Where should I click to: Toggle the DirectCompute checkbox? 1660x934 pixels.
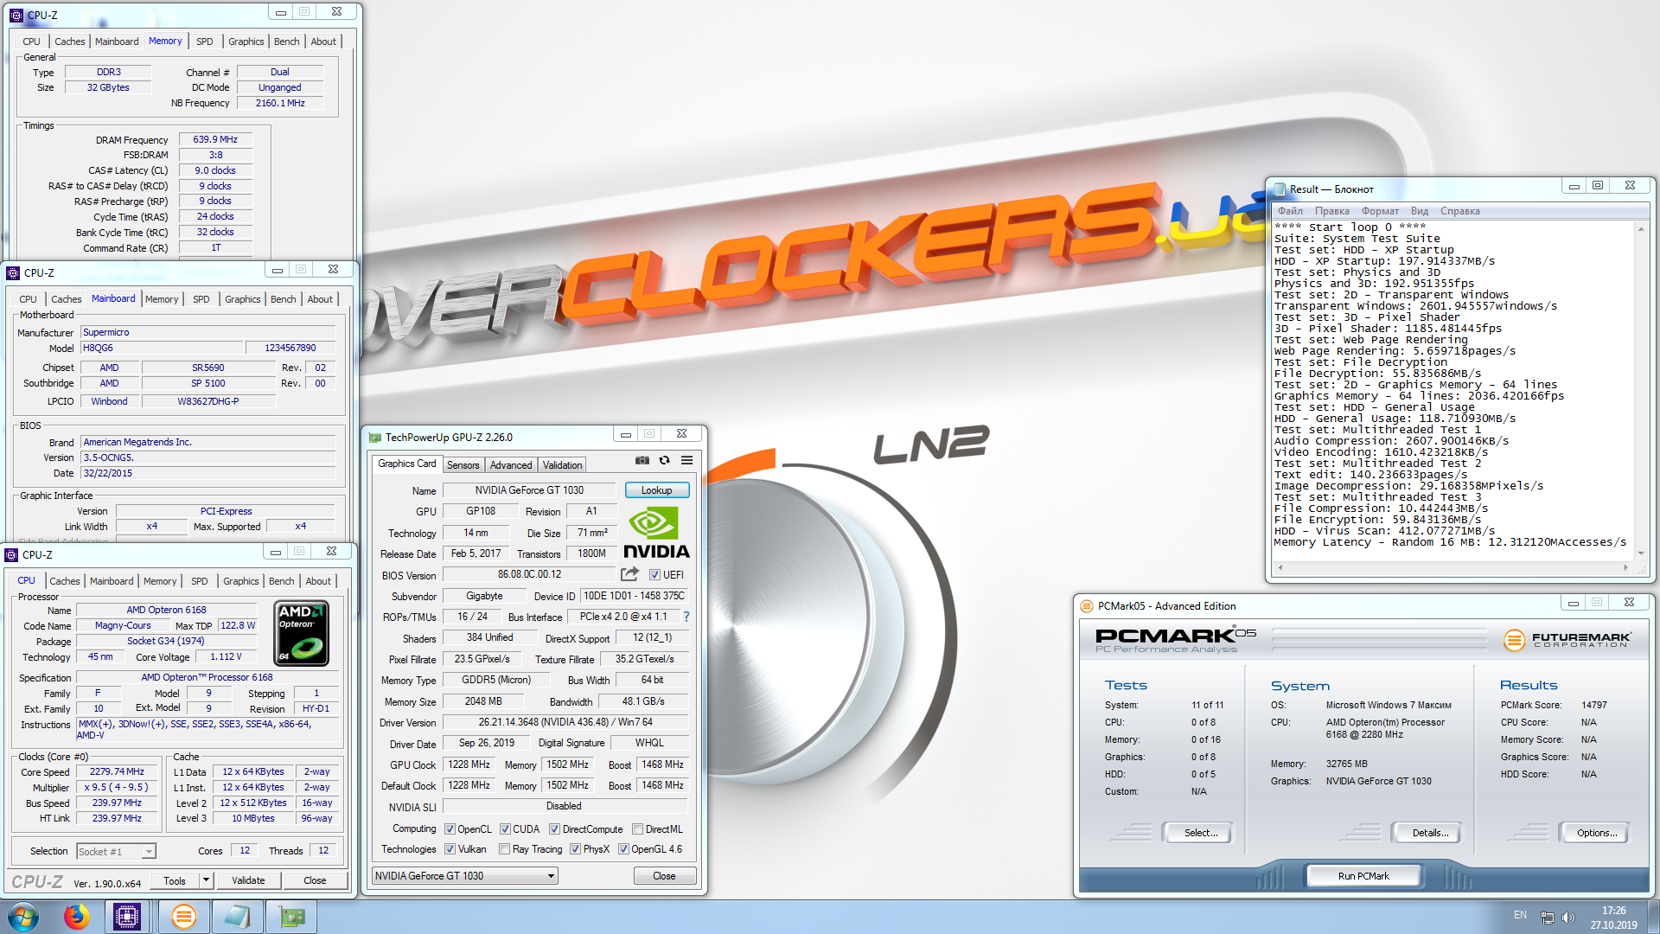[x=554, y=829]
